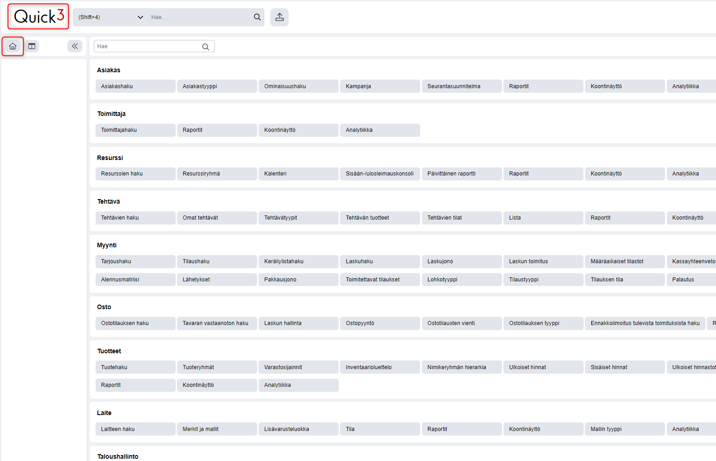Viewport: 716px width, 461px height.
Task: Open Keräilylistahaku
Action: 299,261
